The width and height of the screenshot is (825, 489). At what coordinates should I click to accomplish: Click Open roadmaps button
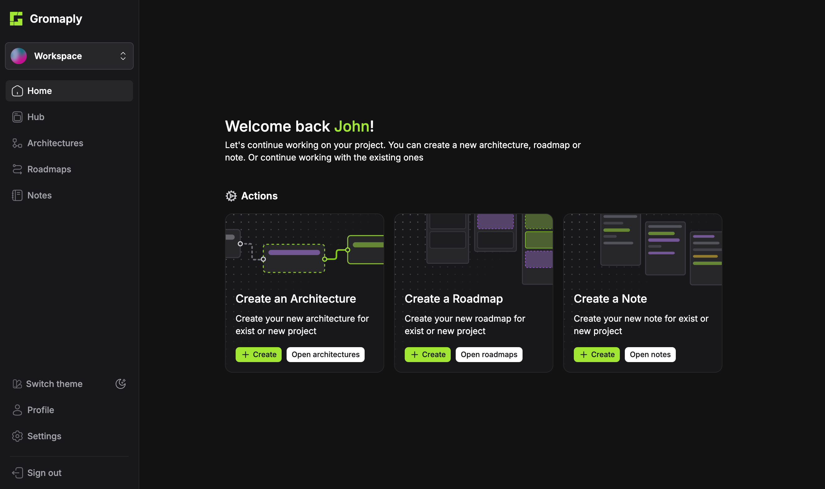click(x=489, y=355)
